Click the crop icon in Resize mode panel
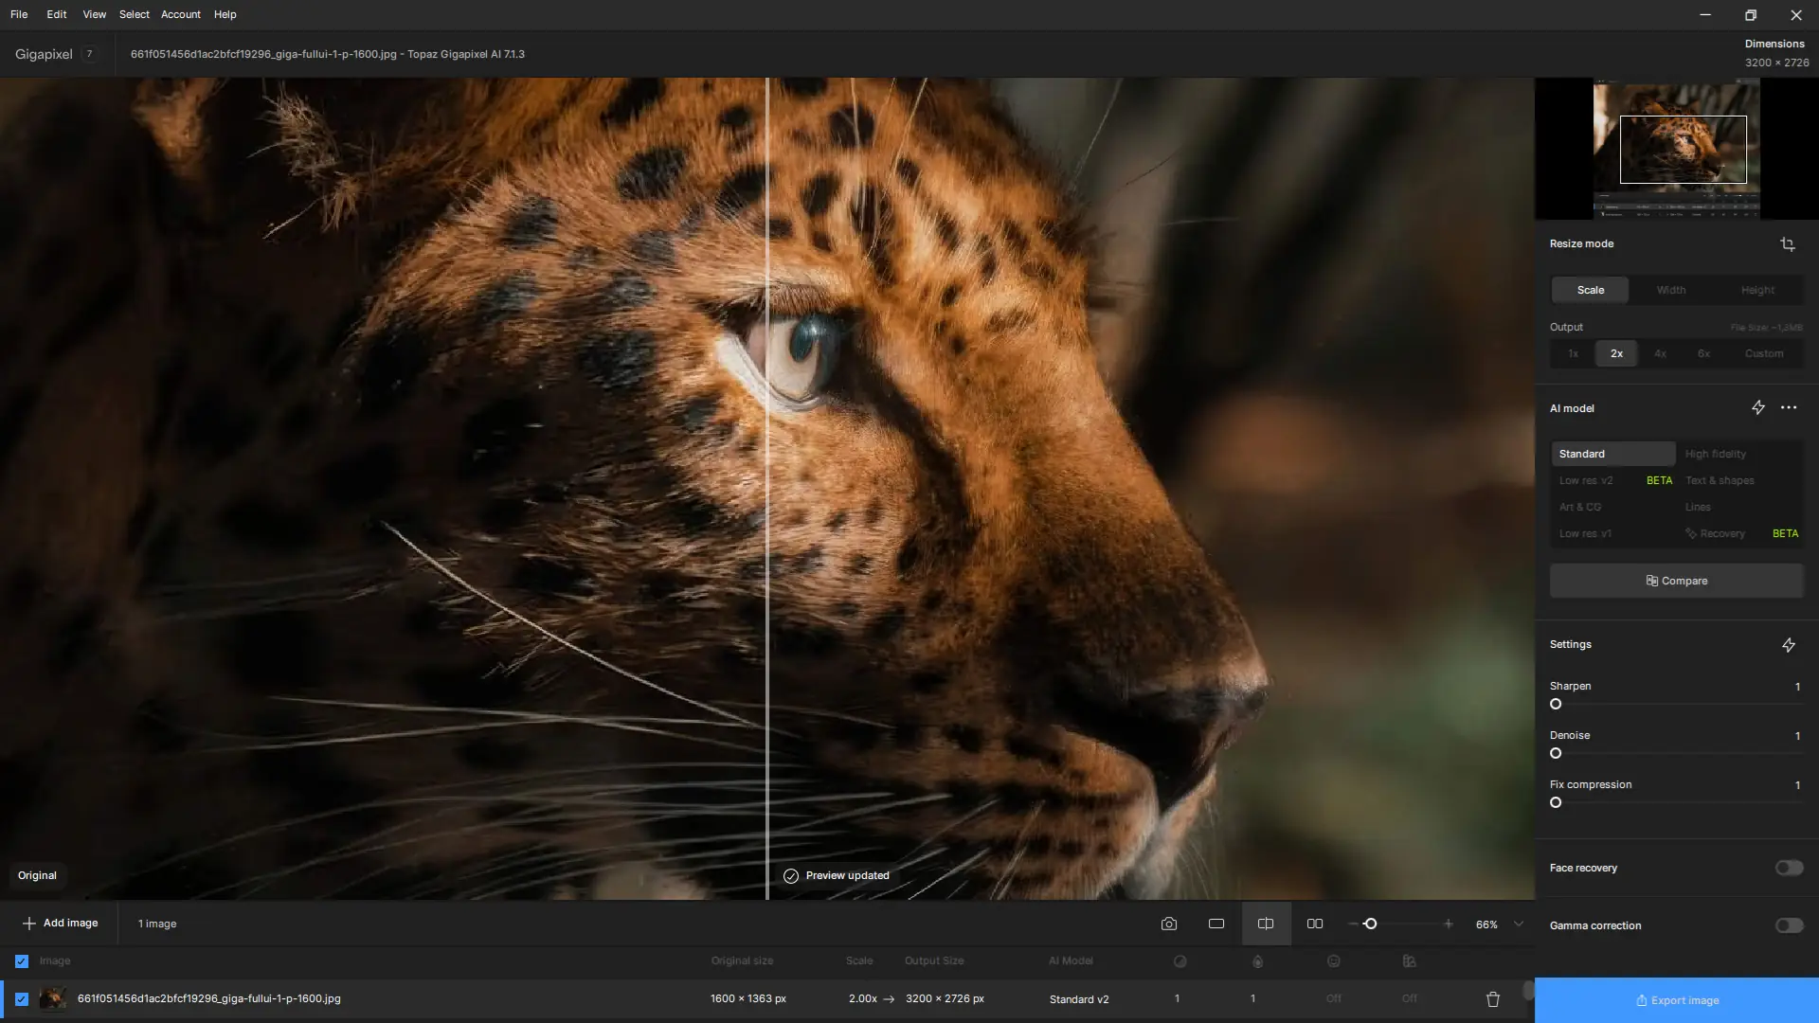 point(1788,244)
